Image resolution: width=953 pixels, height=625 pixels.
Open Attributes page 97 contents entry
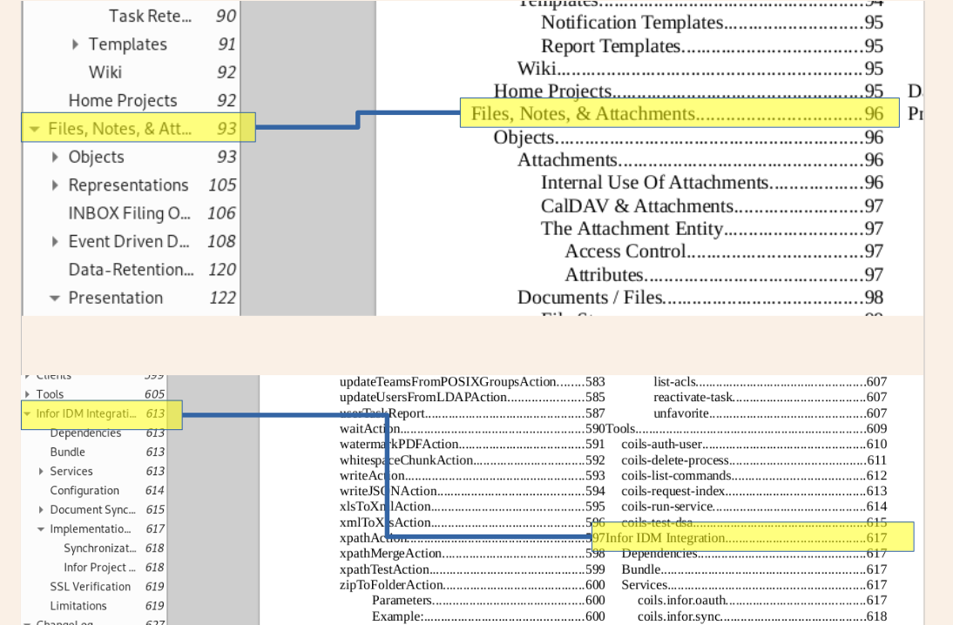[x=724, y=275]
